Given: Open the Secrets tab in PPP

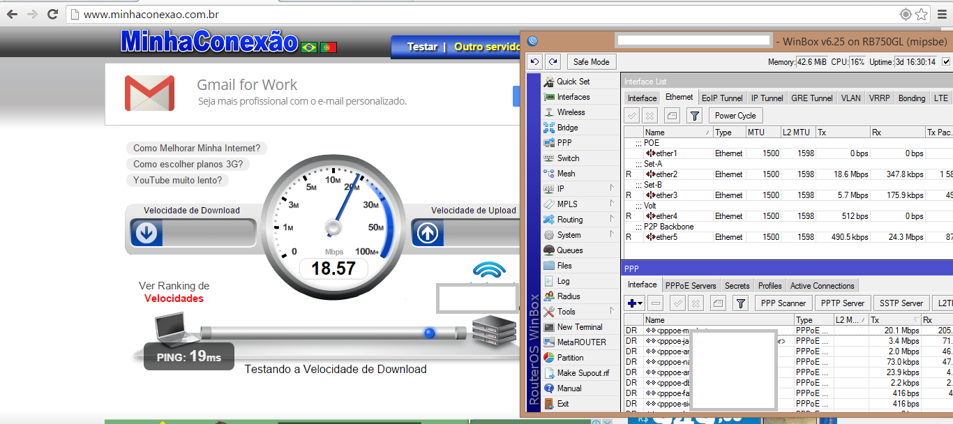Looking at the screenshot, I should [x=737, y=286].
